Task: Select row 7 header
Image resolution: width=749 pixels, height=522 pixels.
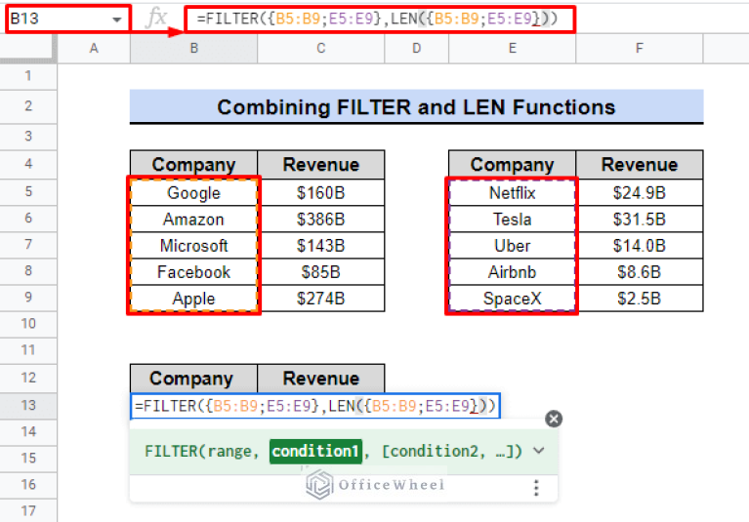Action: 28,244
